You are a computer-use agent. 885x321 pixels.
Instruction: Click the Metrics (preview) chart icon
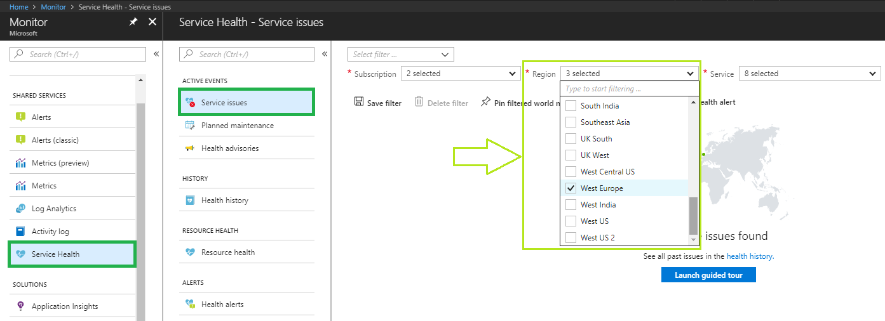(20, 163)
